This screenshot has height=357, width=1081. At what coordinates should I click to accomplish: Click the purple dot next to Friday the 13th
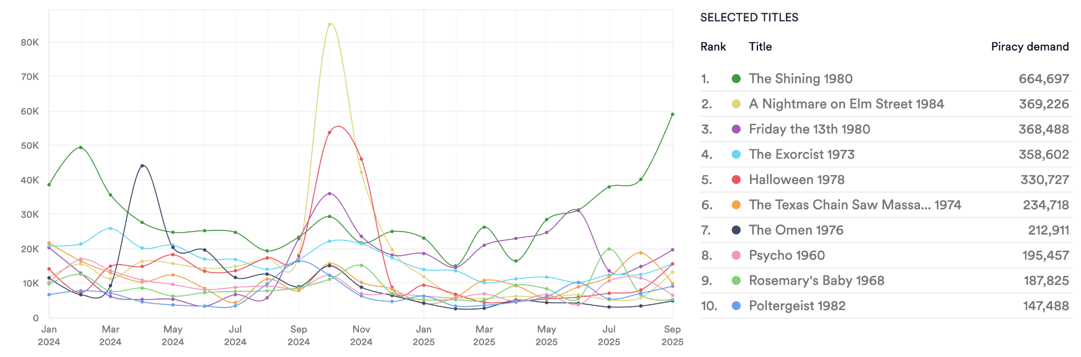(x=736, y=129)
